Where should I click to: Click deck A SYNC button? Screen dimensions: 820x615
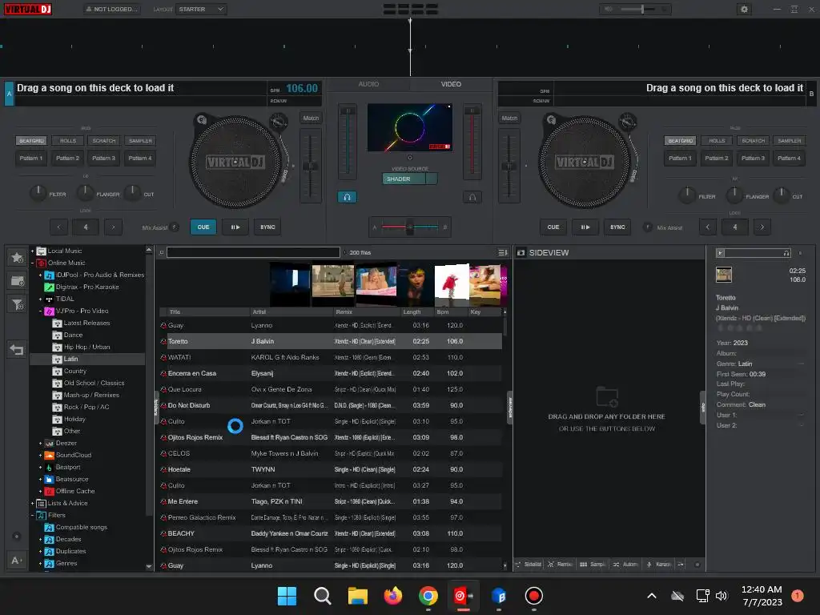point(267,227)
